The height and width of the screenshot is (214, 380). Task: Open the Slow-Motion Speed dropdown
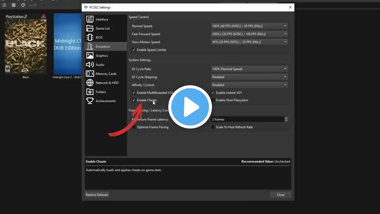(249, 42)
